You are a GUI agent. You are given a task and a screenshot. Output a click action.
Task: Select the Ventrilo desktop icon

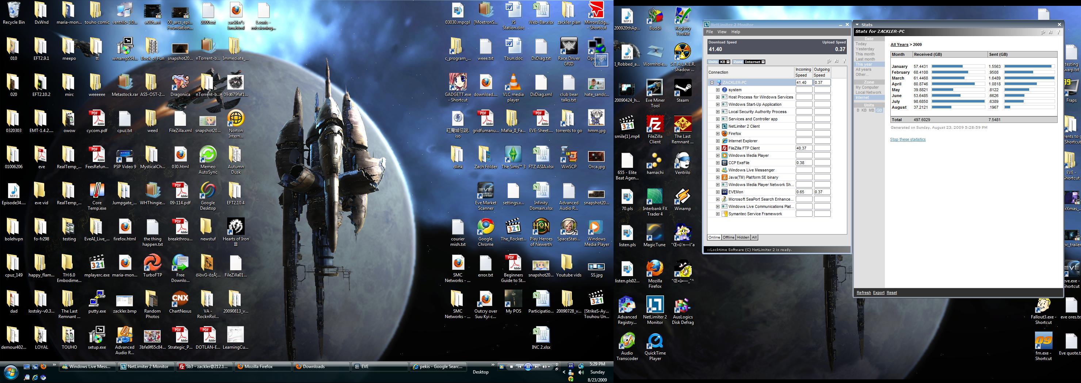point(682,163)
